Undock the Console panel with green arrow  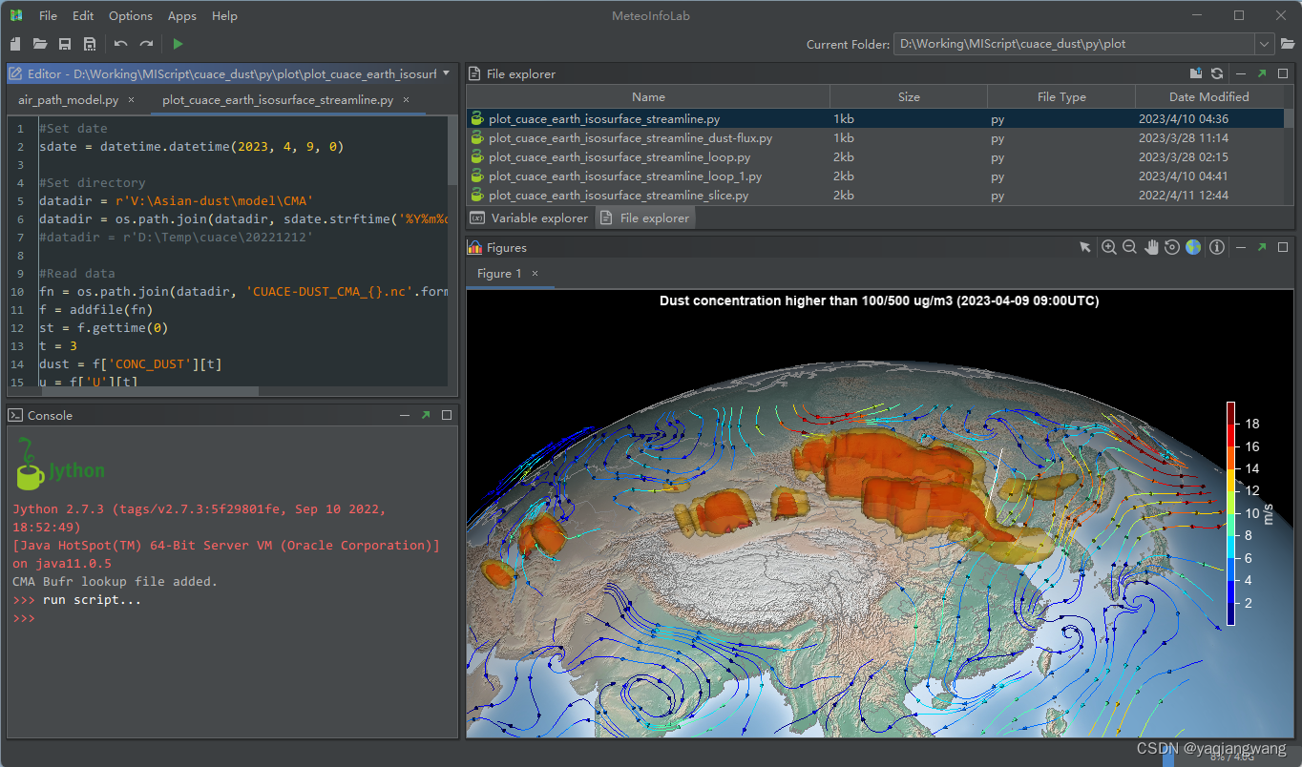click(x=427, y=414)
